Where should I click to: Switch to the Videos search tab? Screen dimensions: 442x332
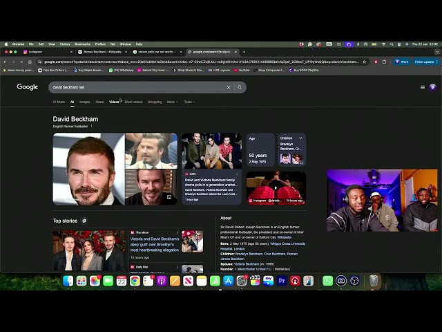[x=114, y=102]
